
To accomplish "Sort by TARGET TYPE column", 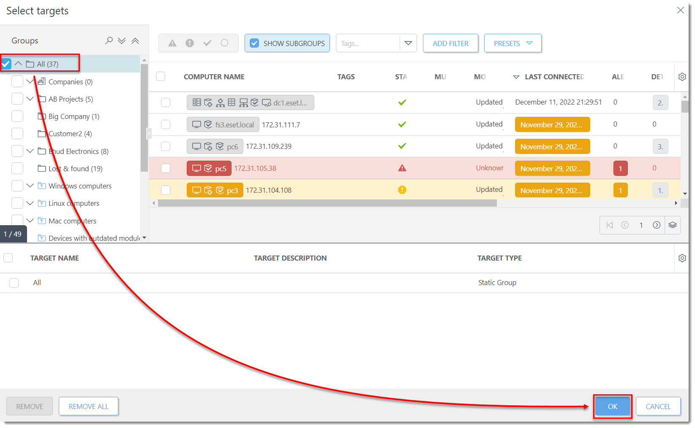I will coord(499,258).
